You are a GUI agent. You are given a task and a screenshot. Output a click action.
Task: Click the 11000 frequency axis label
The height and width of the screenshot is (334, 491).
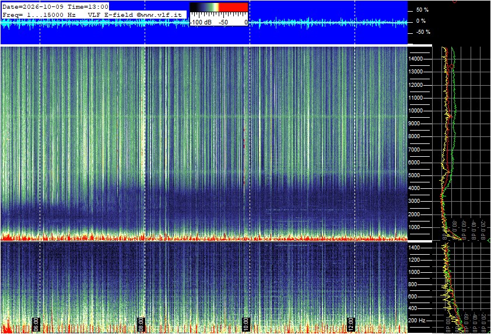pyautogui.click(x=416, y=98)
